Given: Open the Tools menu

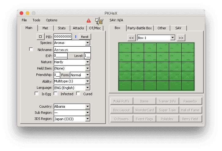Looking at the screenshot, I should [36, 20].
